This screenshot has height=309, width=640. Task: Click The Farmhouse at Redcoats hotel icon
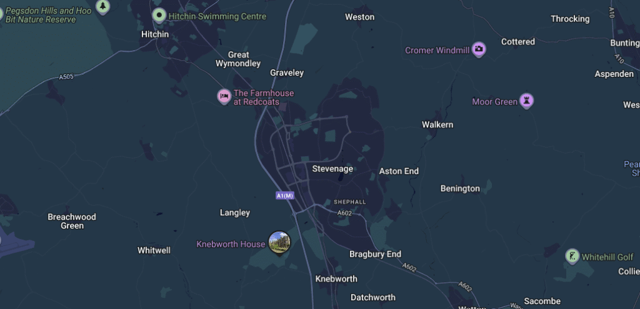click(224, 97)
